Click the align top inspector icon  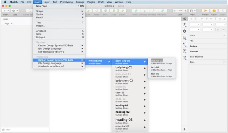215,19
